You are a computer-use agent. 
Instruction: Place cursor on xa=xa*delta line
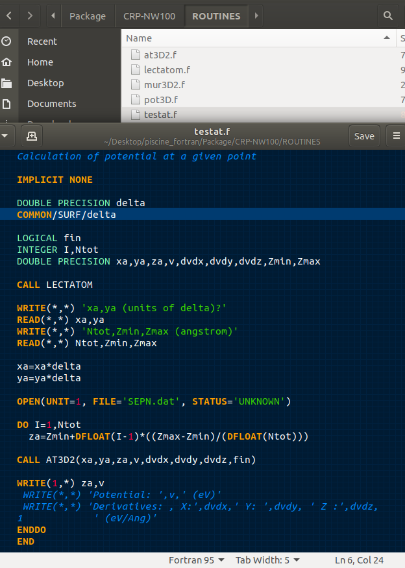(49, 366)
